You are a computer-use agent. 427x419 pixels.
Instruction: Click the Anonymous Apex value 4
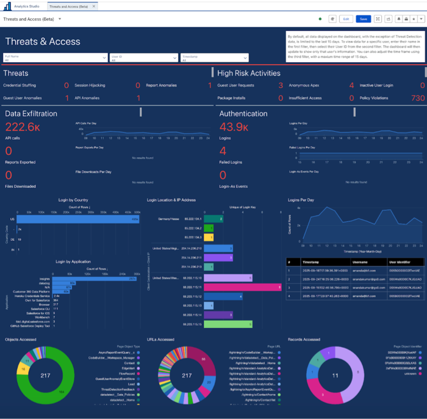pos(351,85)
